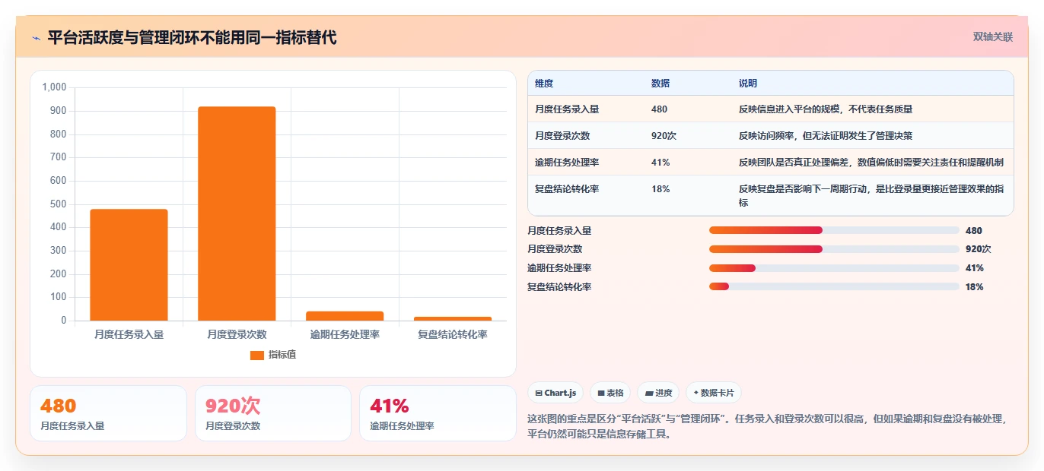Click the 月度登录次数 x-axis label under the chart
Image resolution: width=1044 pixels, height=471 pixels.
237,334
